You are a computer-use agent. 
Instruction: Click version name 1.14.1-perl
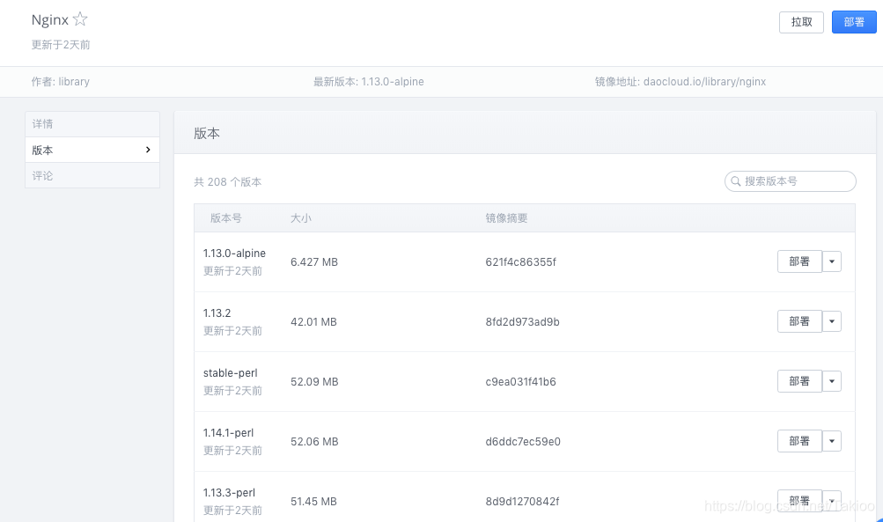click(228, 432)
